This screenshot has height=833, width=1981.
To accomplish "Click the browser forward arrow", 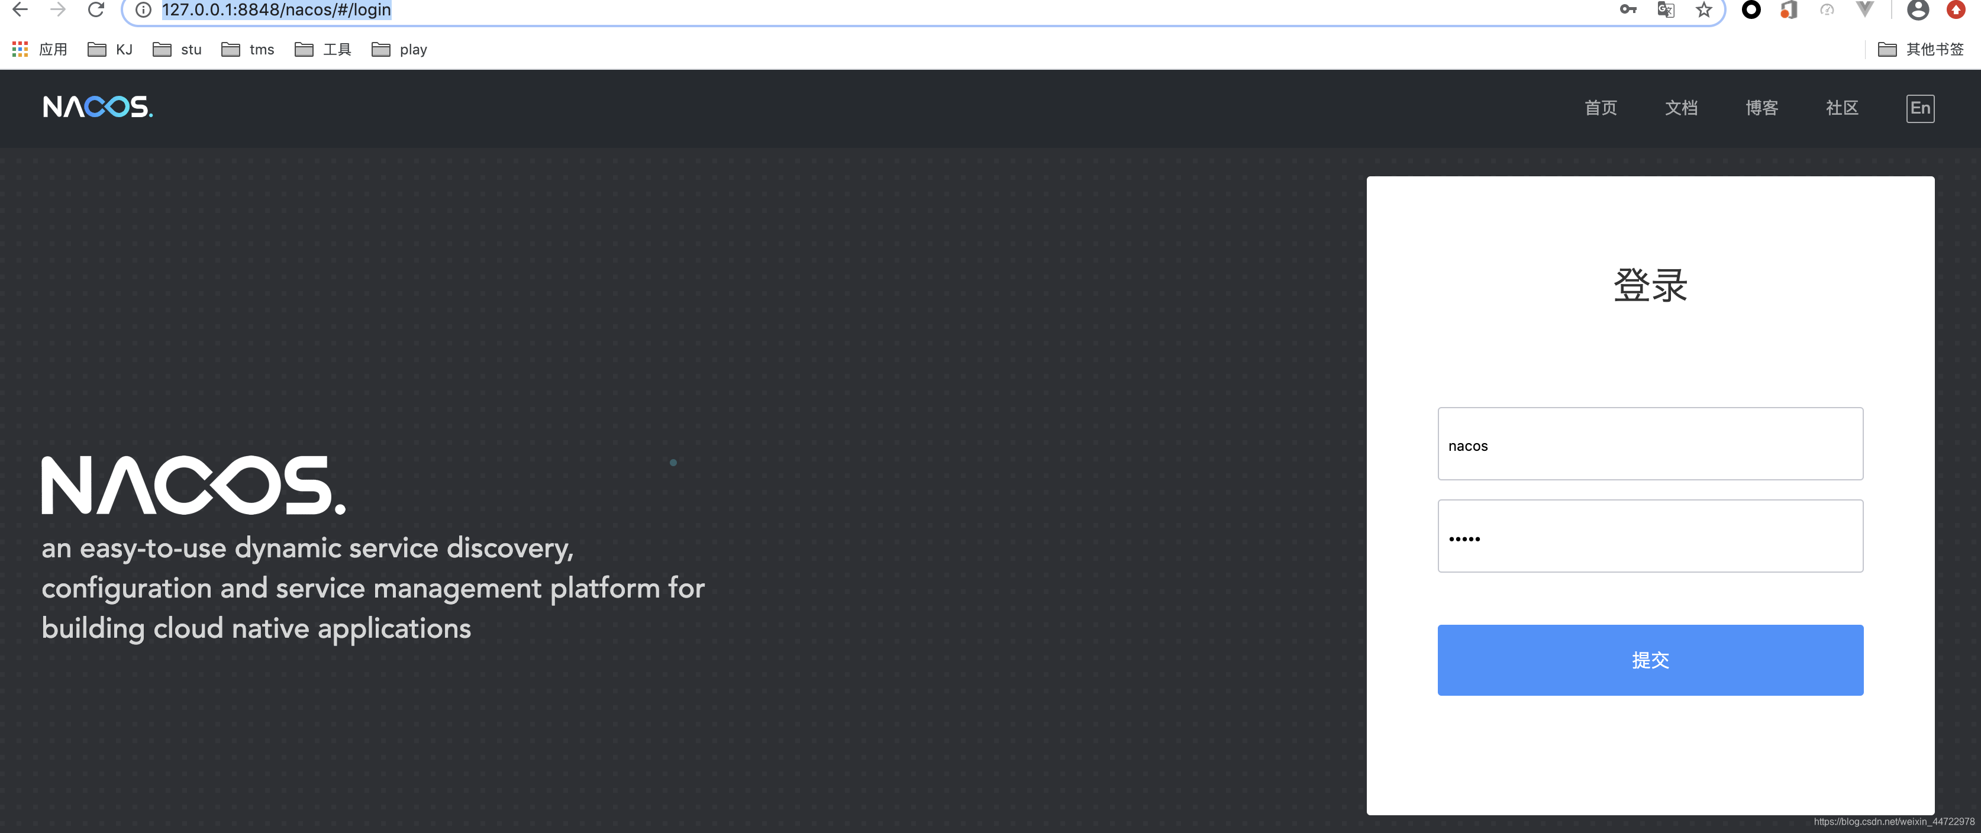I will point(57,9).
